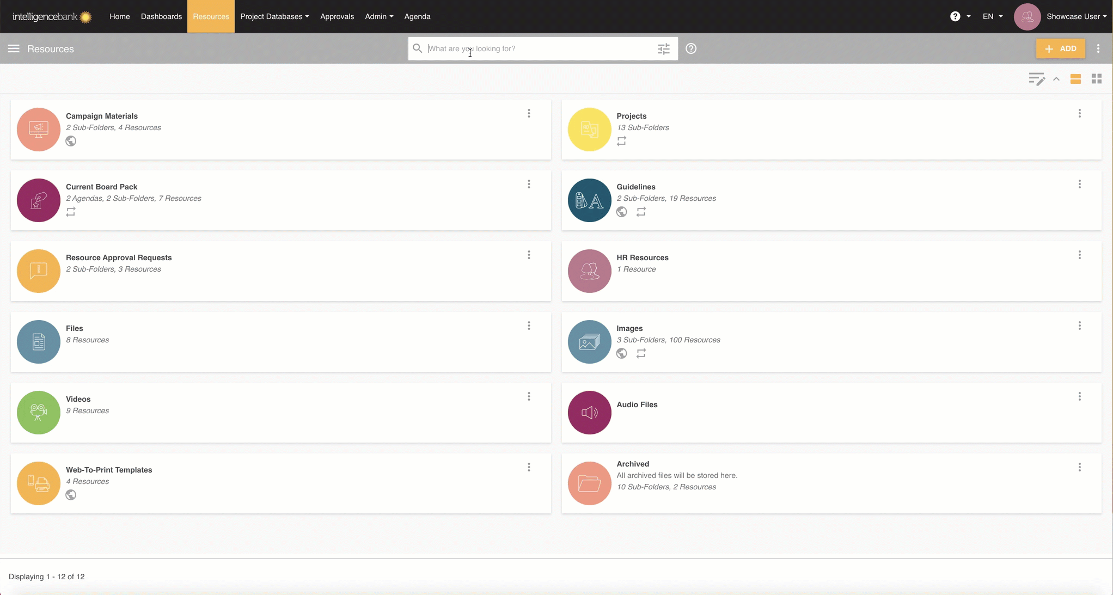This screenshot has width=1113, height=595.
Task: Click the Videos camera folder icon
Action: point(38,413)
